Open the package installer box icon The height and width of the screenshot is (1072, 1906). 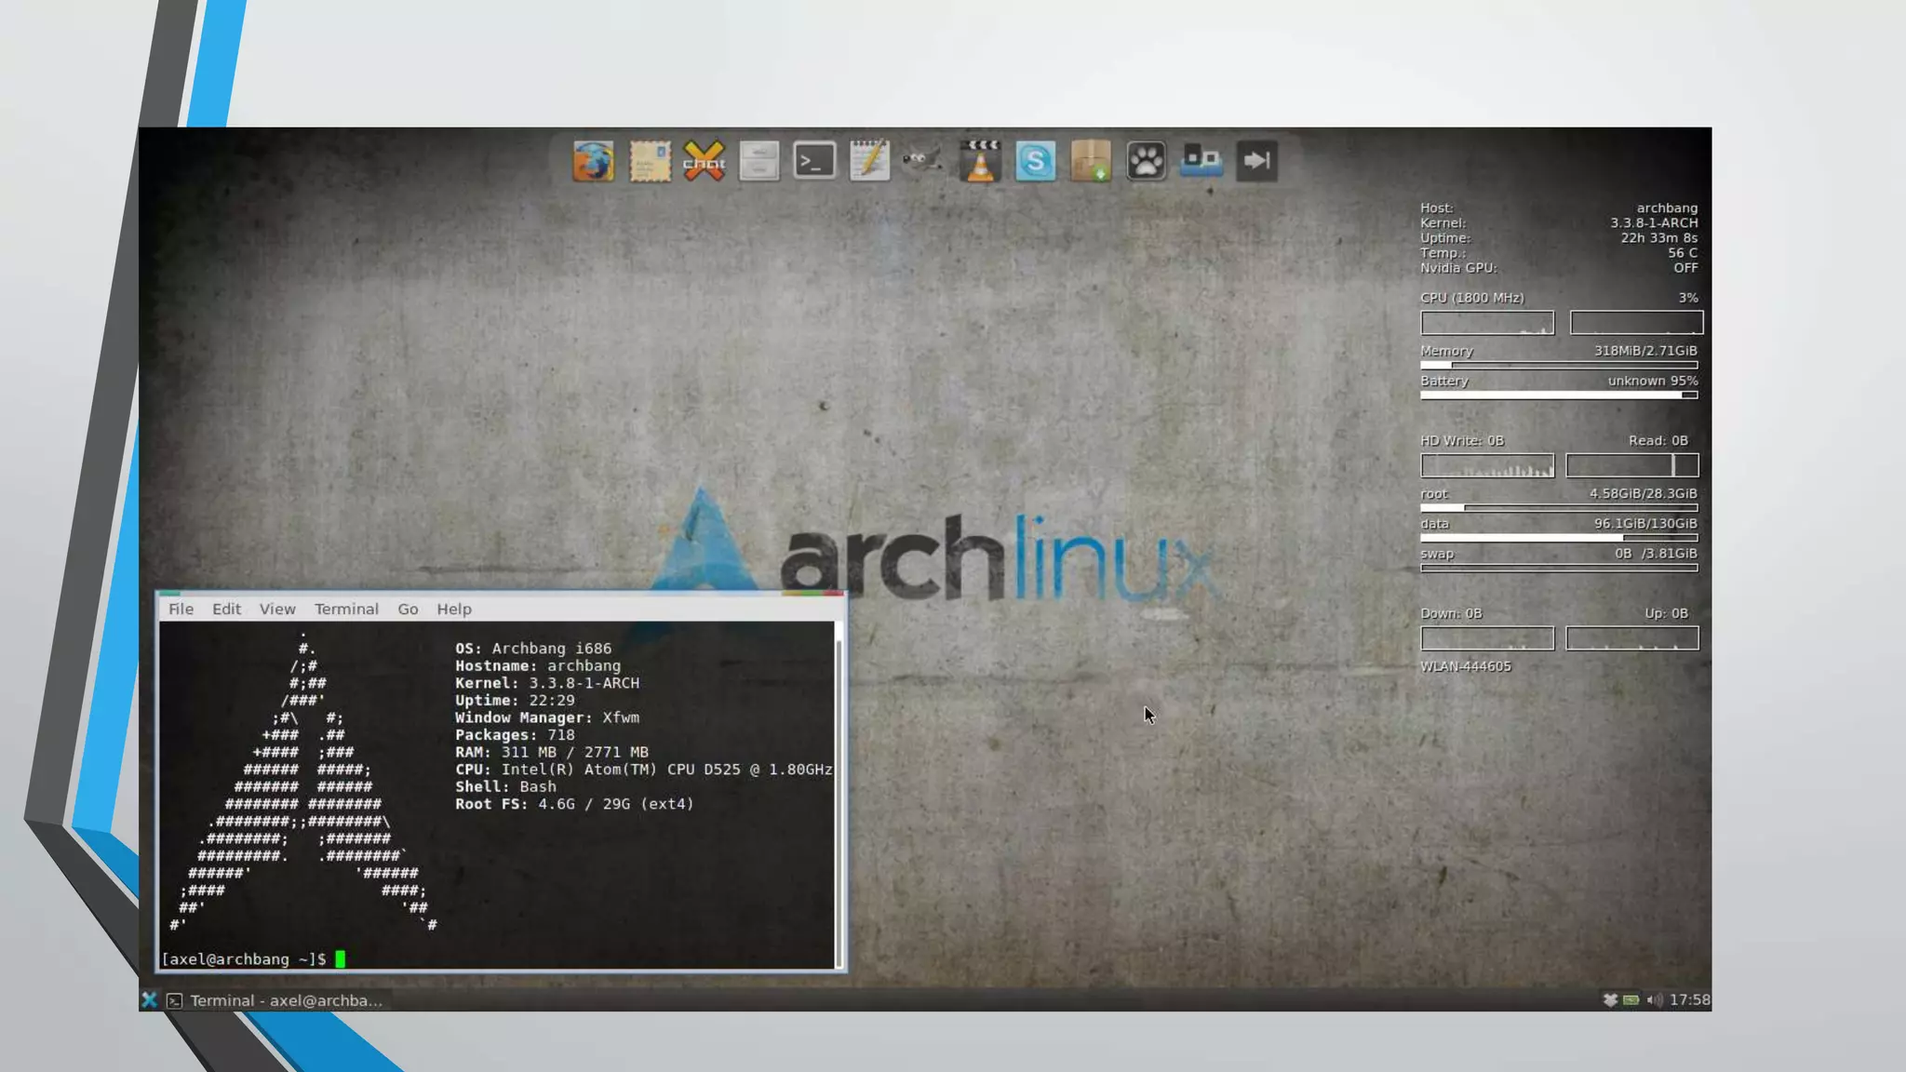(1091, 161)
